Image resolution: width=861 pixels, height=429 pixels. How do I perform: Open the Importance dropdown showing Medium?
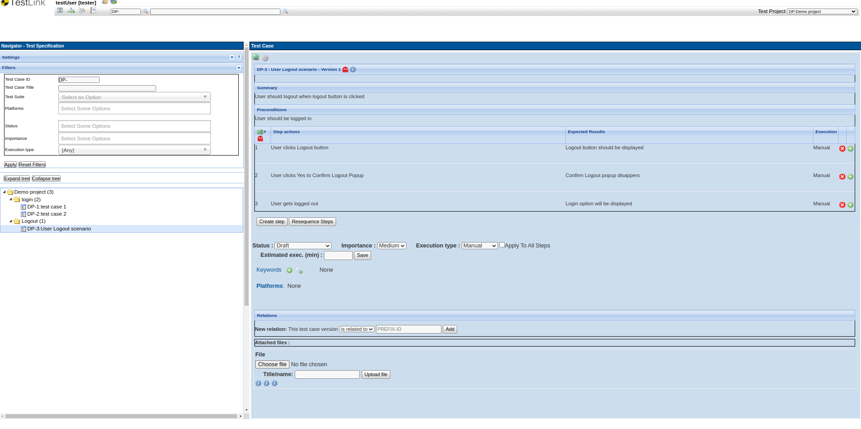(391, 246)
